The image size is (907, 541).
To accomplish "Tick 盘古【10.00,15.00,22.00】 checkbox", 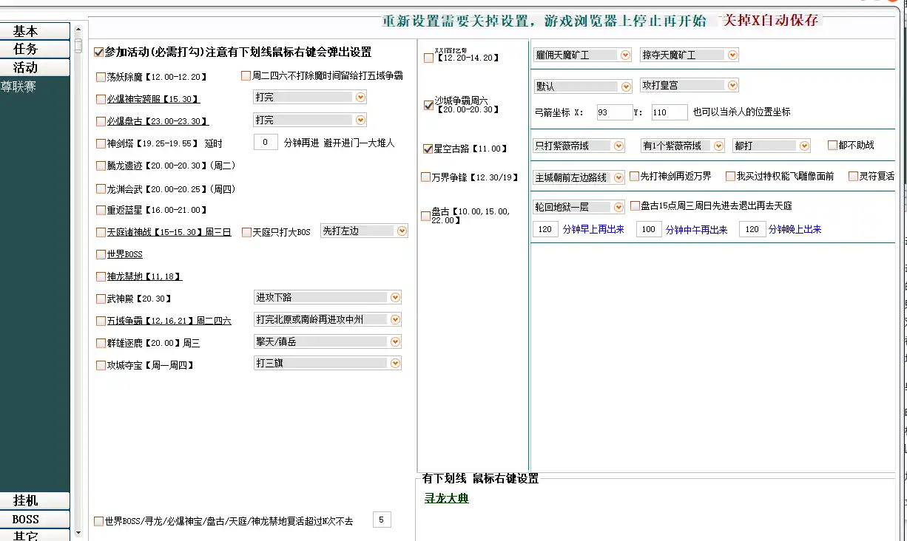I will point(426,216).
